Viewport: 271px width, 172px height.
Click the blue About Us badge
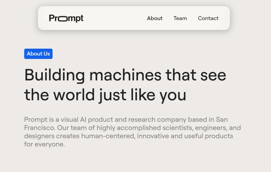[x=38, y=54]
